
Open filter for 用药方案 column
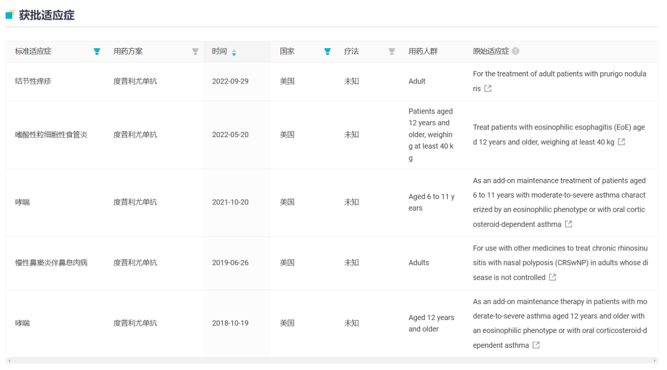click(x=195, y=51)
